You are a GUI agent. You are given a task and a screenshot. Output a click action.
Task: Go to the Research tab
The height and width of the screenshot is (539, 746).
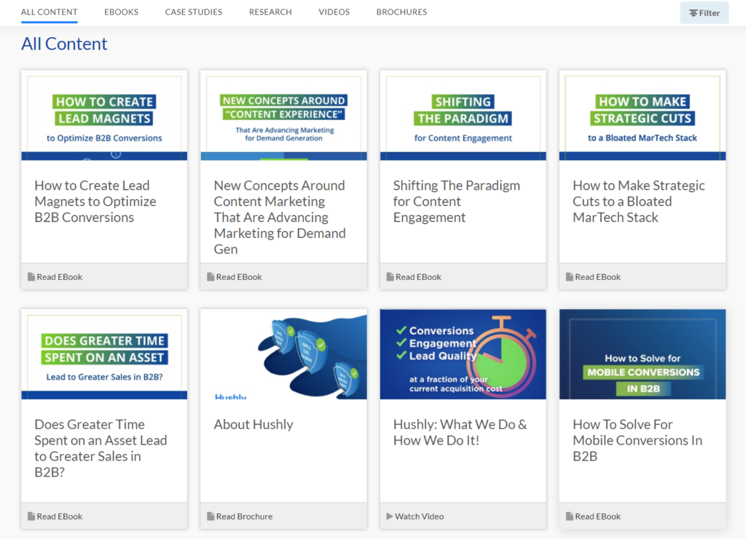[x=270, y=12]
